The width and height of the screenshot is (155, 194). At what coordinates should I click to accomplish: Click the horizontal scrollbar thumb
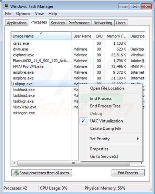pyautogui.click(x=74, y=163)
